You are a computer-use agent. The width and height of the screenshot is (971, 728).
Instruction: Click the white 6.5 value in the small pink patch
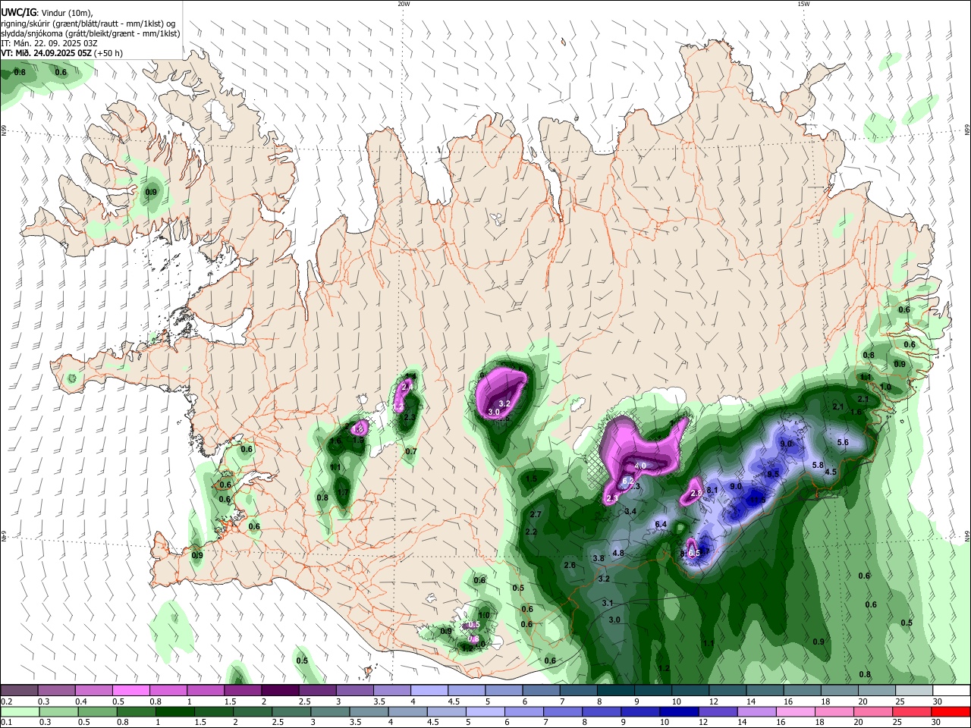coord(693,553)
